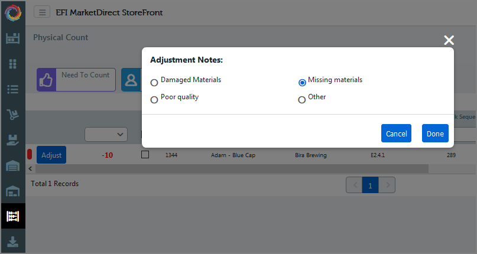This screenshot has width=477, height=254.
Task: Click the Done button
Action: tap(435, 133)
